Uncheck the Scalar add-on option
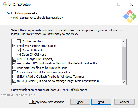The image size is (138, 108). (x=14, y=81)
